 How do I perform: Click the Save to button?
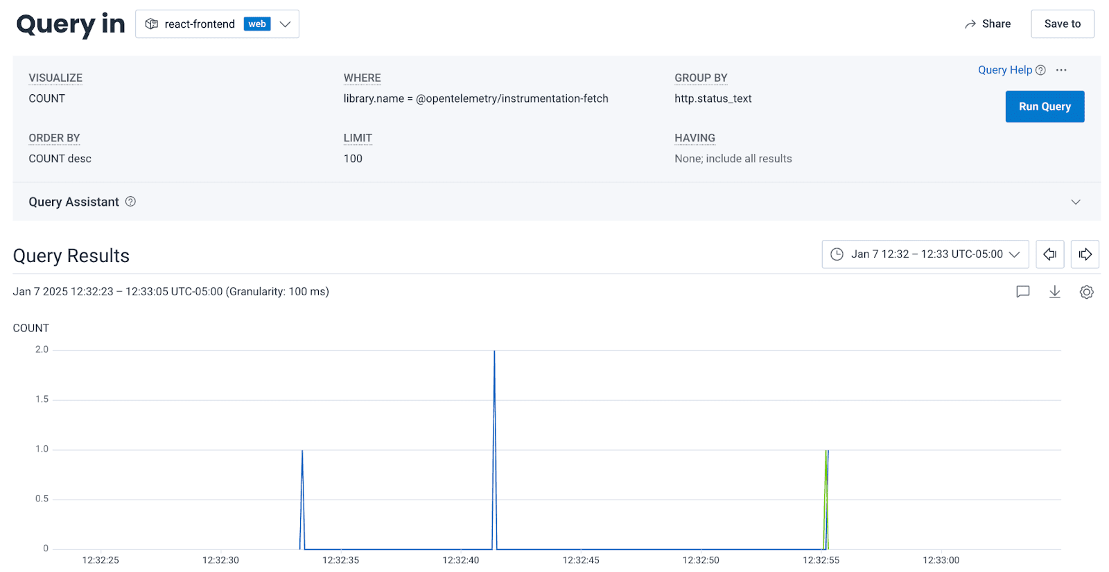click(x=1062, y=24)
